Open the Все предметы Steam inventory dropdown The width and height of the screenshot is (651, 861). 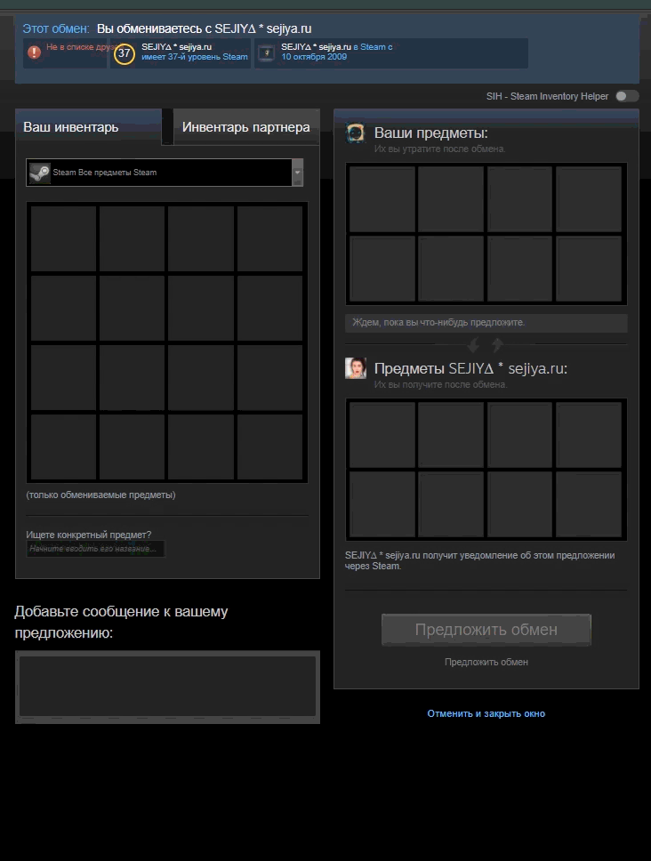click(165, 173)
